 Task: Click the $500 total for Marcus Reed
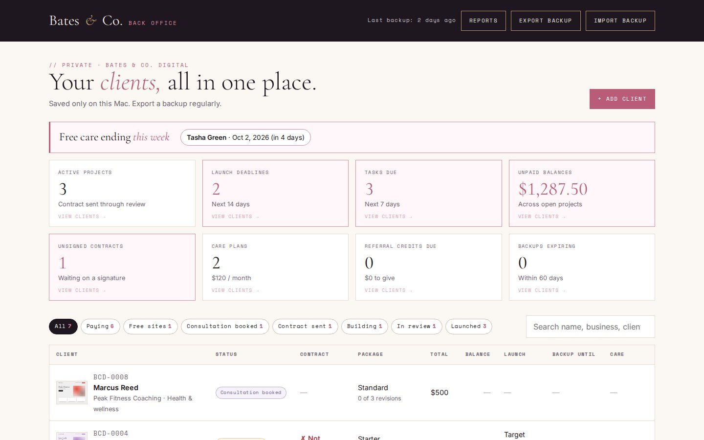[440, 393]
